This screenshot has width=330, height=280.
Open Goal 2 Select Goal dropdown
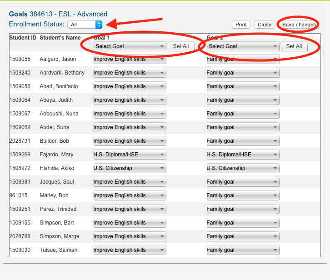(x=243, y=46)
